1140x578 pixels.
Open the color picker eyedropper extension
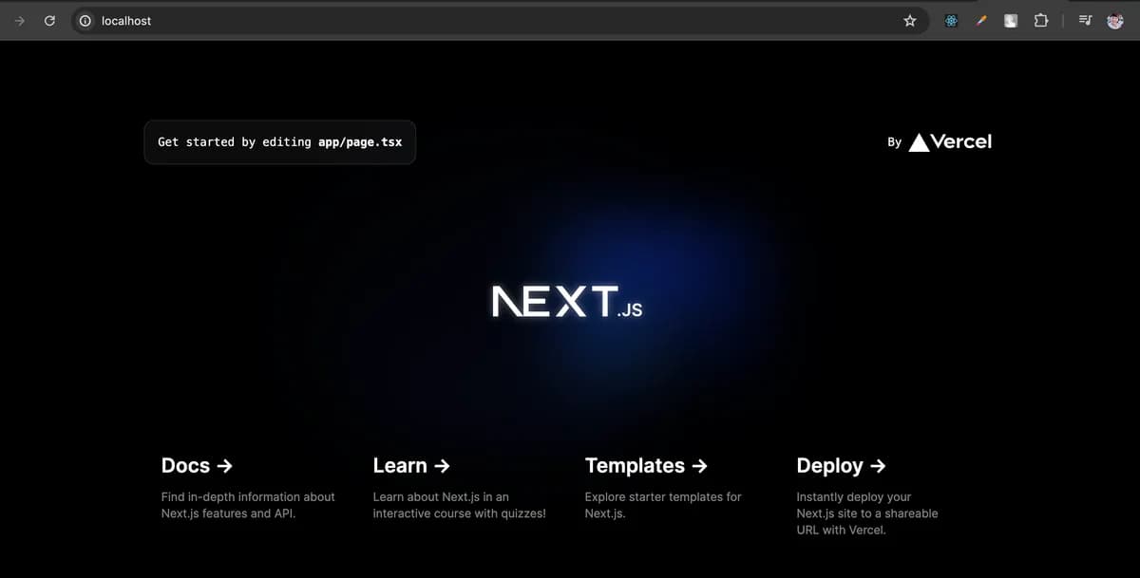click(982, 21)
